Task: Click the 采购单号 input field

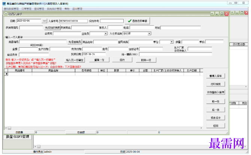Action: (x=112, y=21)
